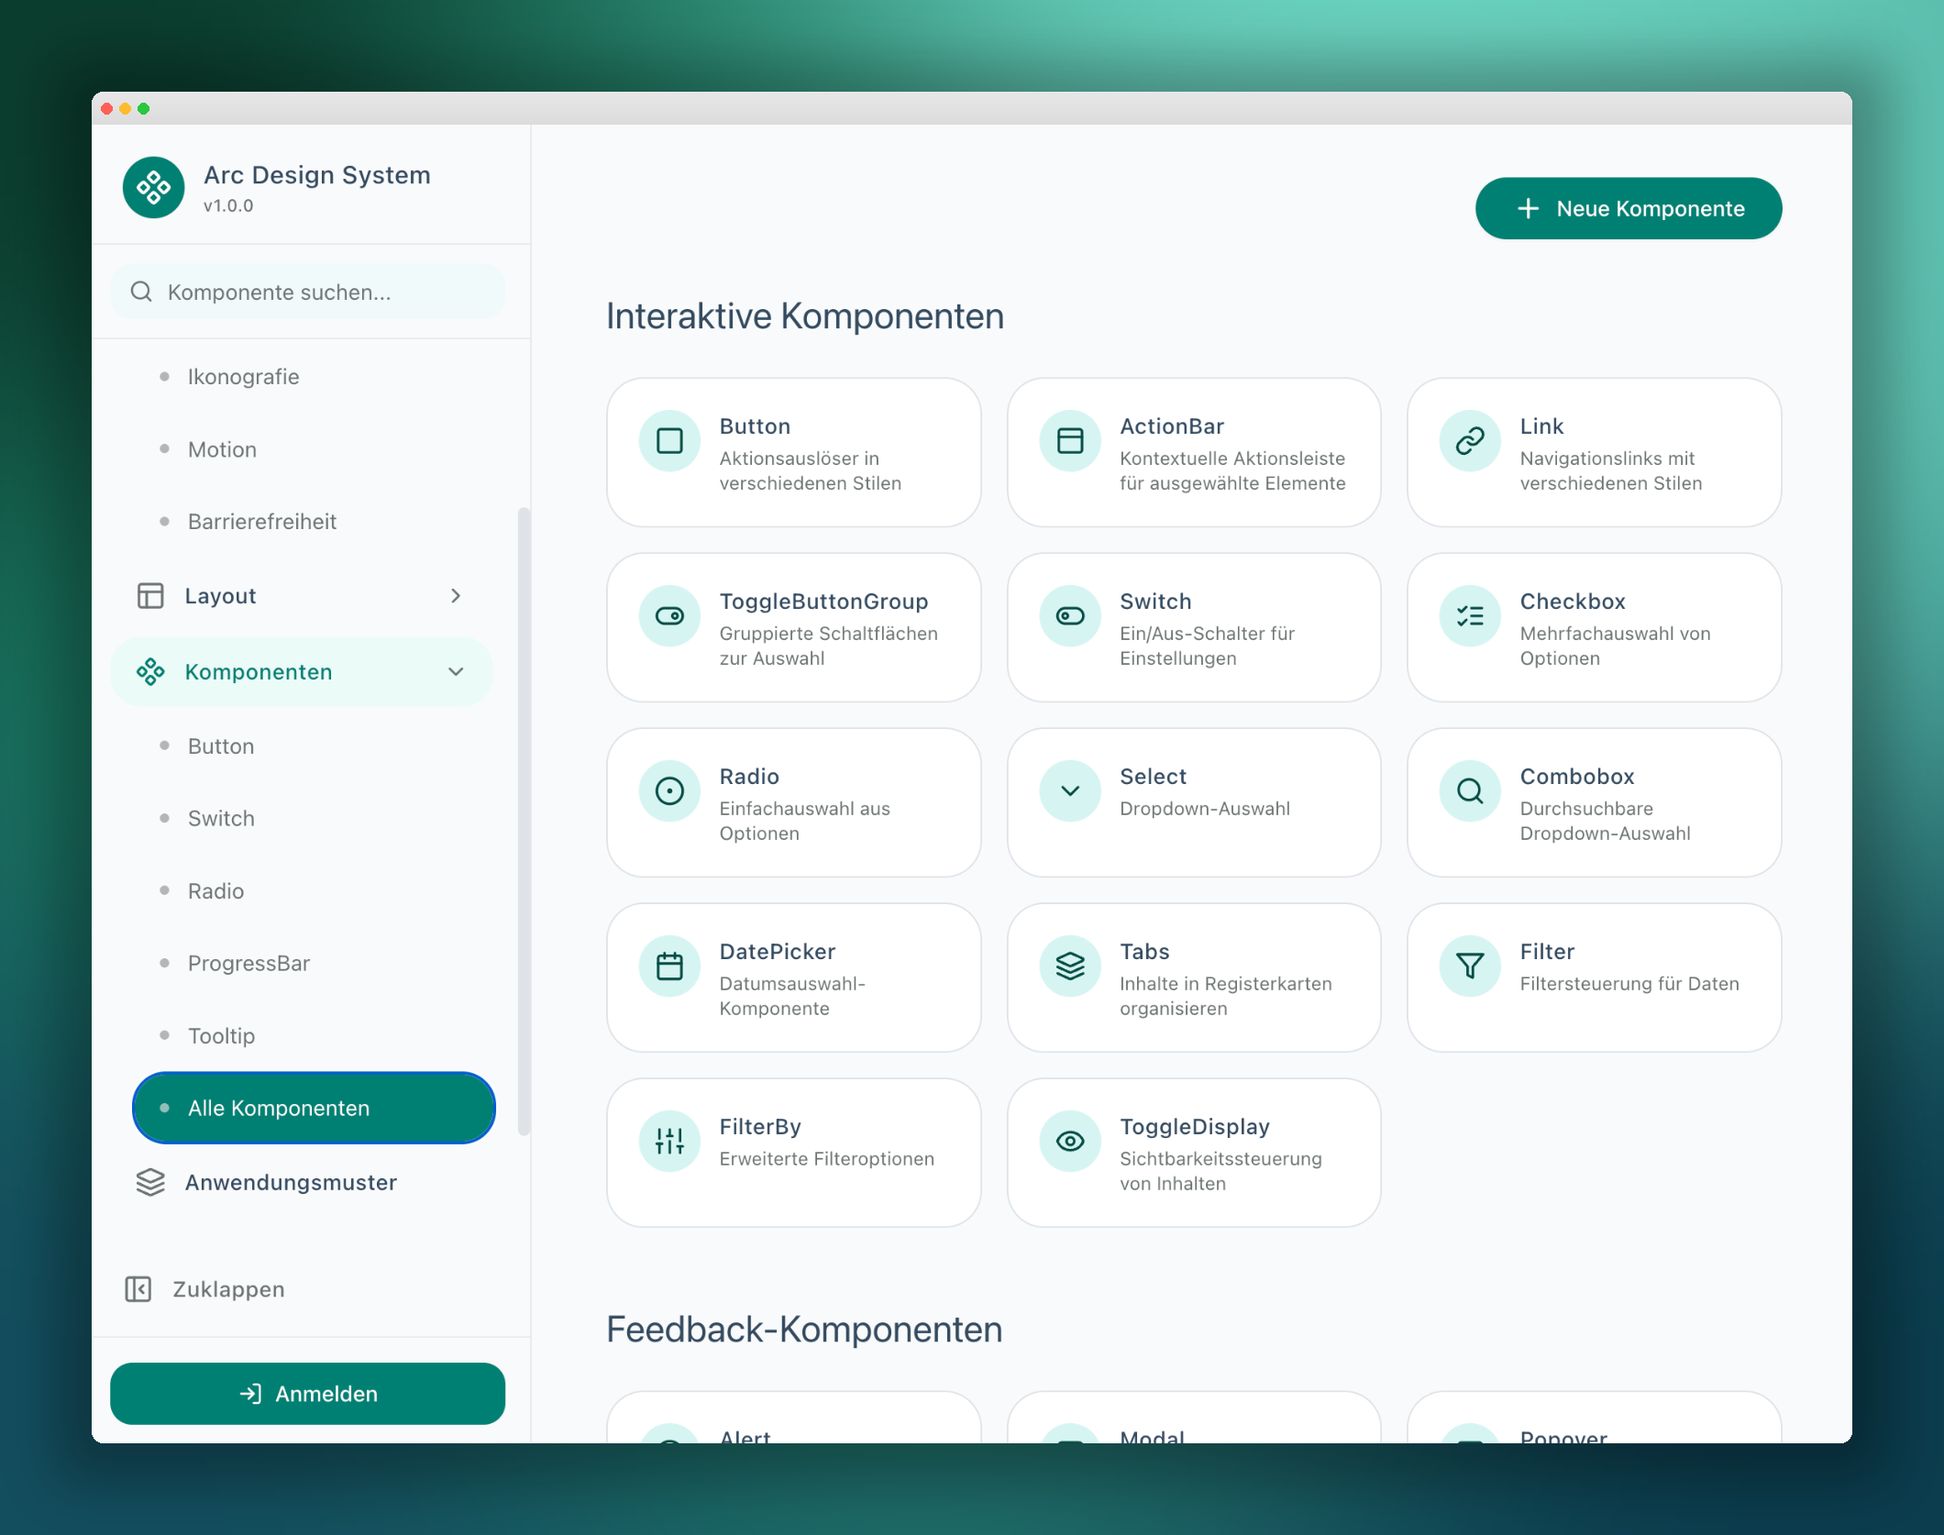This screenshot has height=1535, width=1944.
Task: Click 'Filtersteuerung für Daten' description
Action: coord(1629,984)
